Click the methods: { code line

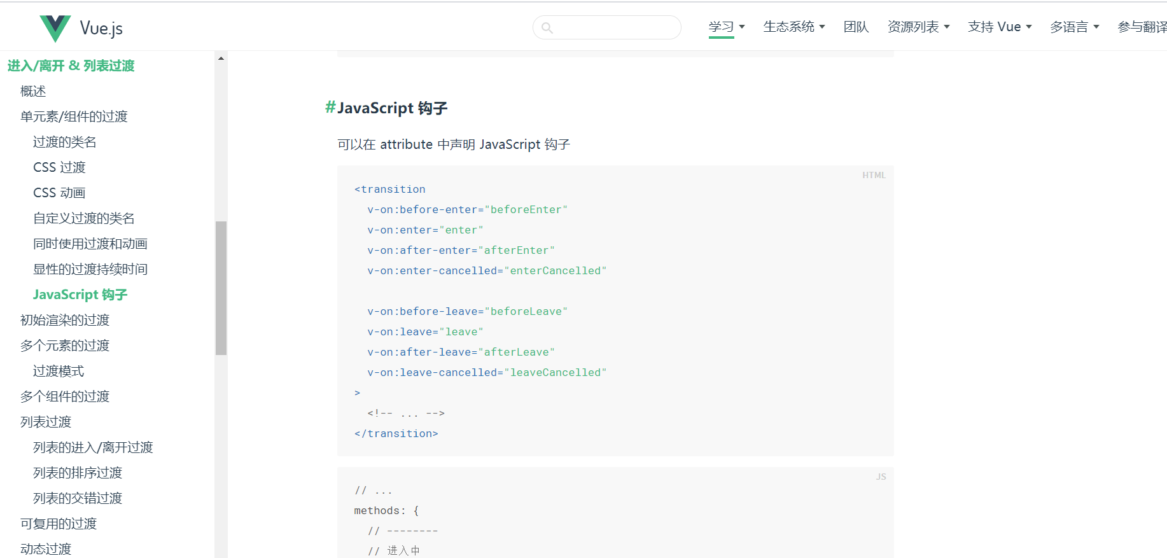click(x=386, y=511)
